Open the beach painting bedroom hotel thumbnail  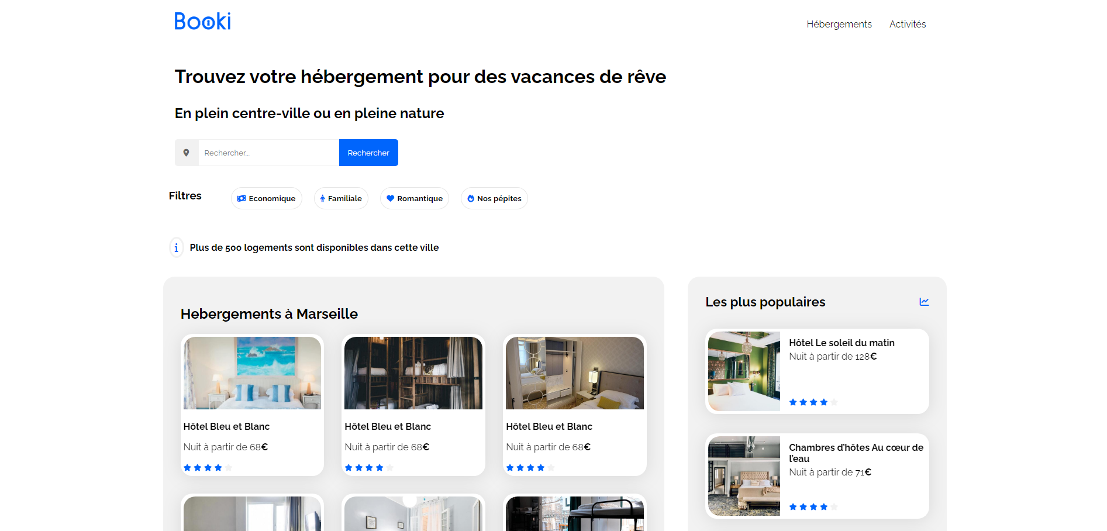252,373
